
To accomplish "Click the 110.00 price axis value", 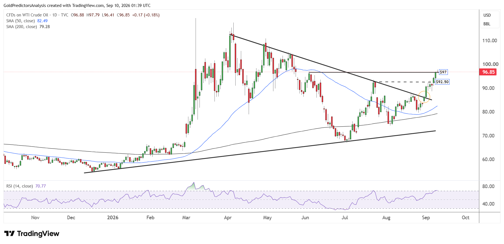I will point(490,41).
